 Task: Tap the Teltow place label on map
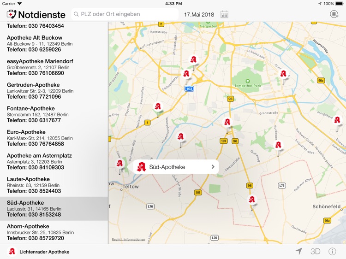(x=131, y=187)
